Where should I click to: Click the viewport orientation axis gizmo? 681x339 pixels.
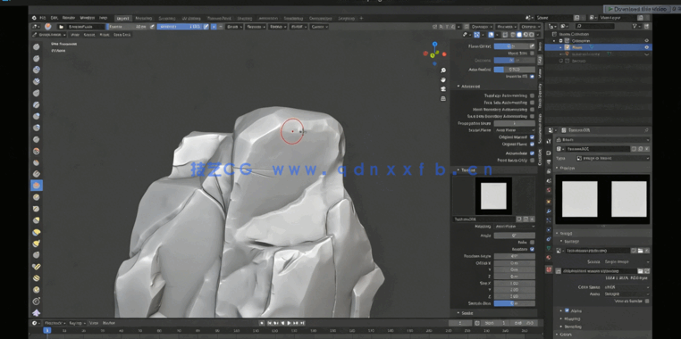click(x=434, y=54)
